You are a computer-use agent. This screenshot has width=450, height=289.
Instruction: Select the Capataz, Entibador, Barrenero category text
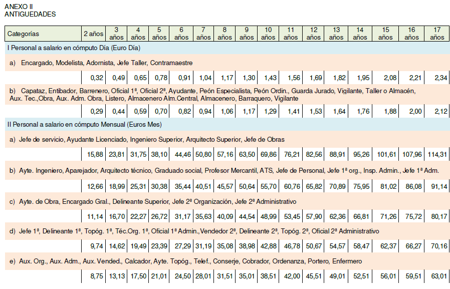[212, 95]
